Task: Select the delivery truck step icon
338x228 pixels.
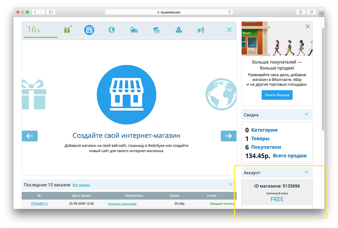Action: pos(134,30)
